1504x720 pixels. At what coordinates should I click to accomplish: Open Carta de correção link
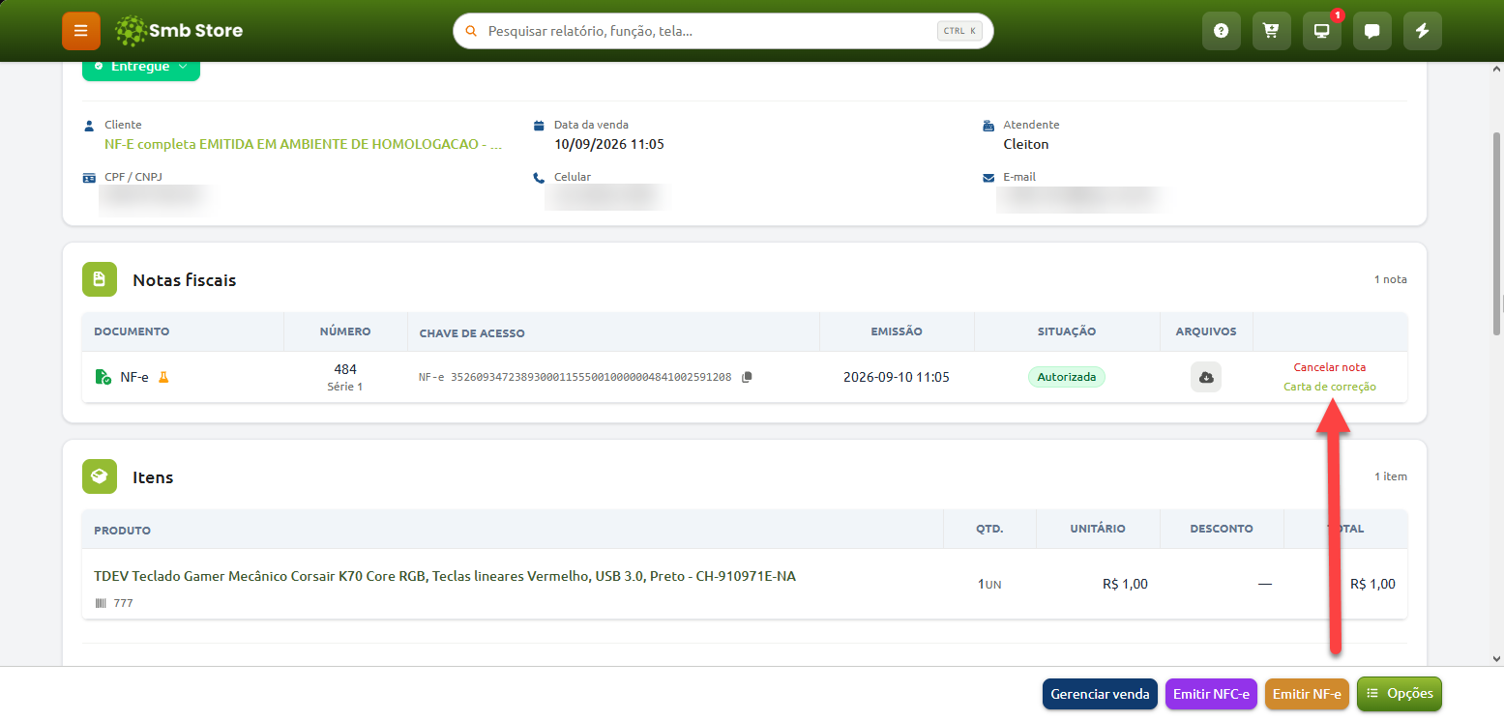(x=1329, y=387)
